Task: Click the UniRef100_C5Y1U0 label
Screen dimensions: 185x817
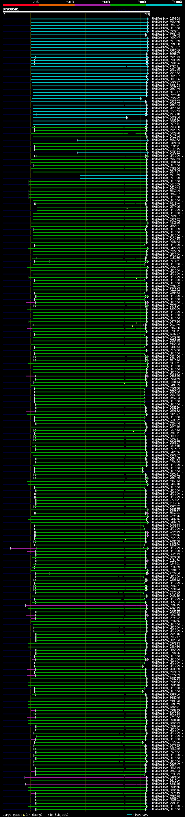Action: click(166, 306)
